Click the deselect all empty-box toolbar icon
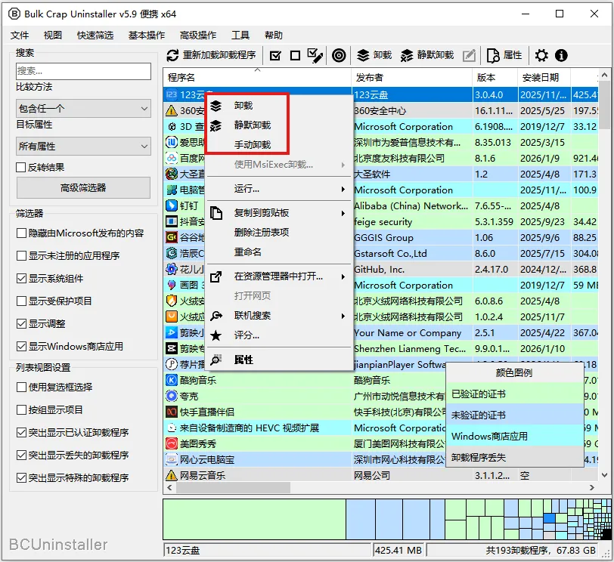Image resolution: width=614 pixels, height=562 pixels. [295, 56]
